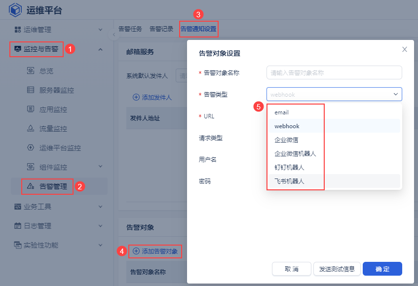Open 运维平台监控 in the sidebar
The height and width of the screenshot is (286, 418).
[60, 148]
